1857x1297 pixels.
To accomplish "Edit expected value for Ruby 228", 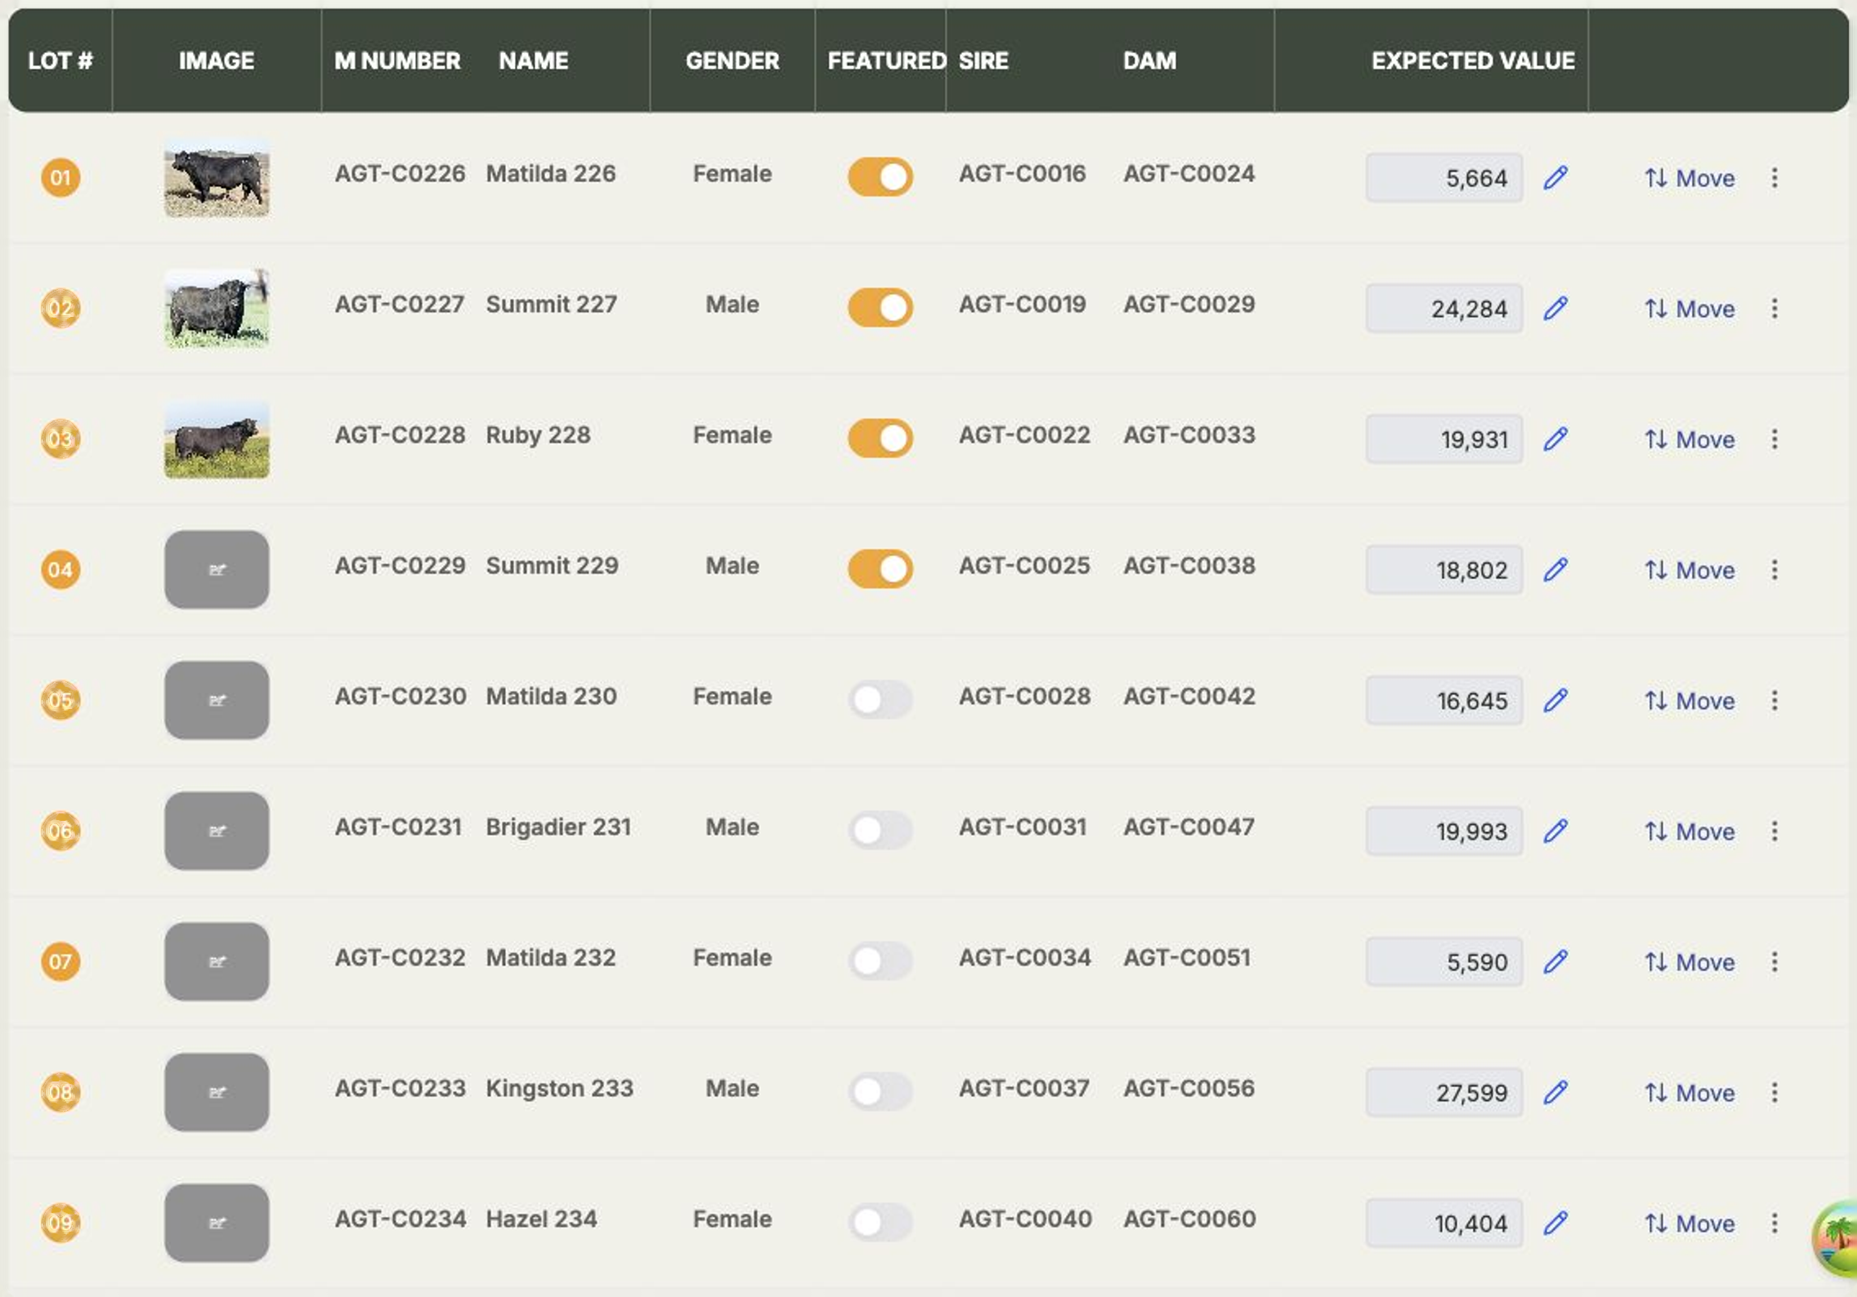I will 1555,439.
